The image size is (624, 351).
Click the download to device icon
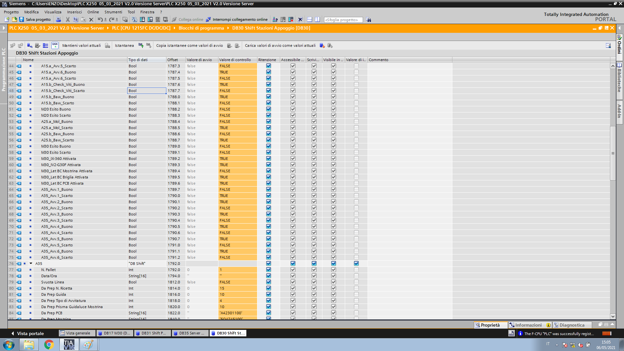pyautogui.click(x=142, y=19)
